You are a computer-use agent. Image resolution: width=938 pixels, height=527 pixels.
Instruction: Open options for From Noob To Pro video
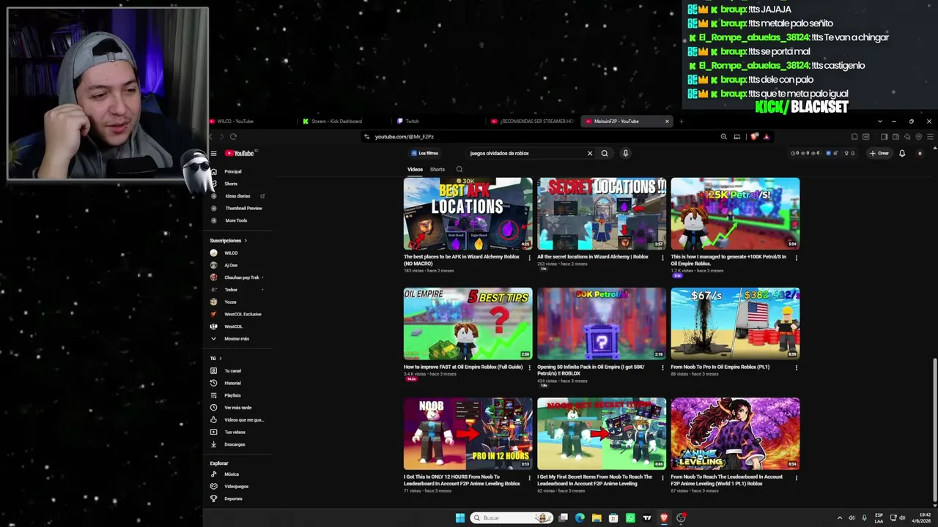(x=797, y=367)
